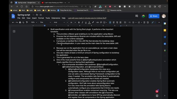This screenshot has height=99, width=177.
Task: Insert link icon in toolbar
Action: (98, 23)
